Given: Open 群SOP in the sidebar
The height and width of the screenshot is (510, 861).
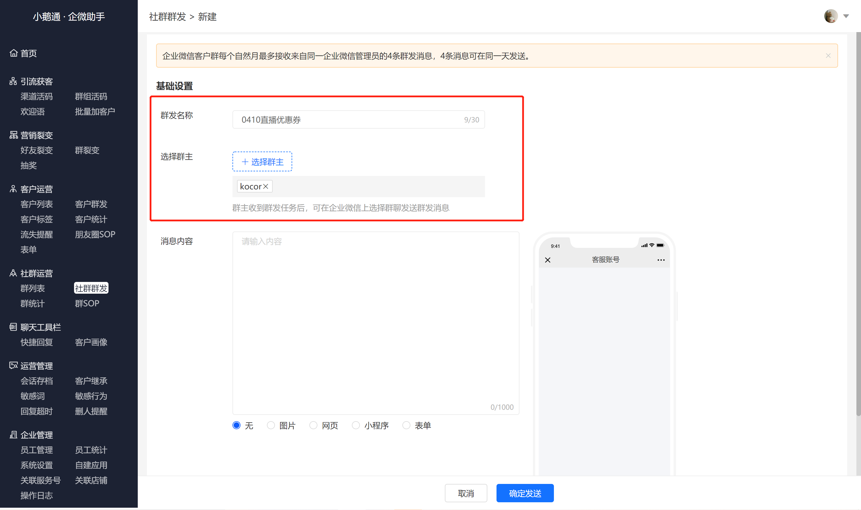Looking at the screenshot, I should pyautogui.click(x=87, y=303).
